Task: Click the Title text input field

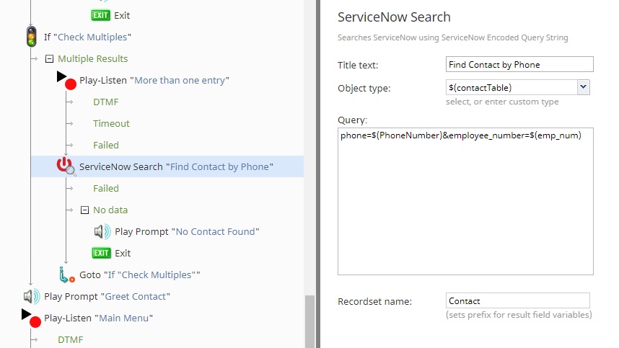Action: click(x=519, y=64)
